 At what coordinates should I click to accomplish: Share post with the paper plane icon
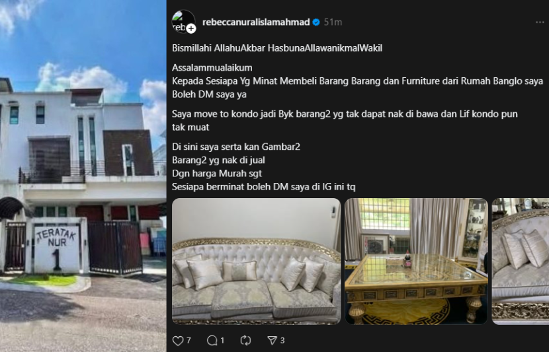(272, 341)
